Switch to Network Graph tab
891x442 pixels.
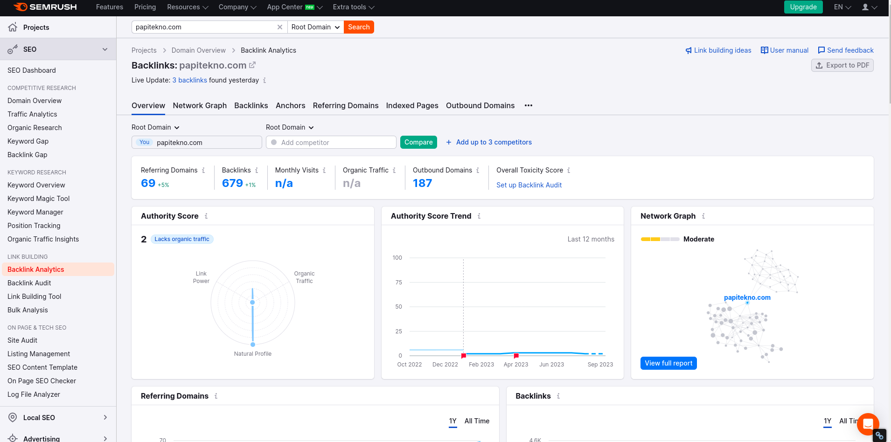pos(200,105)
